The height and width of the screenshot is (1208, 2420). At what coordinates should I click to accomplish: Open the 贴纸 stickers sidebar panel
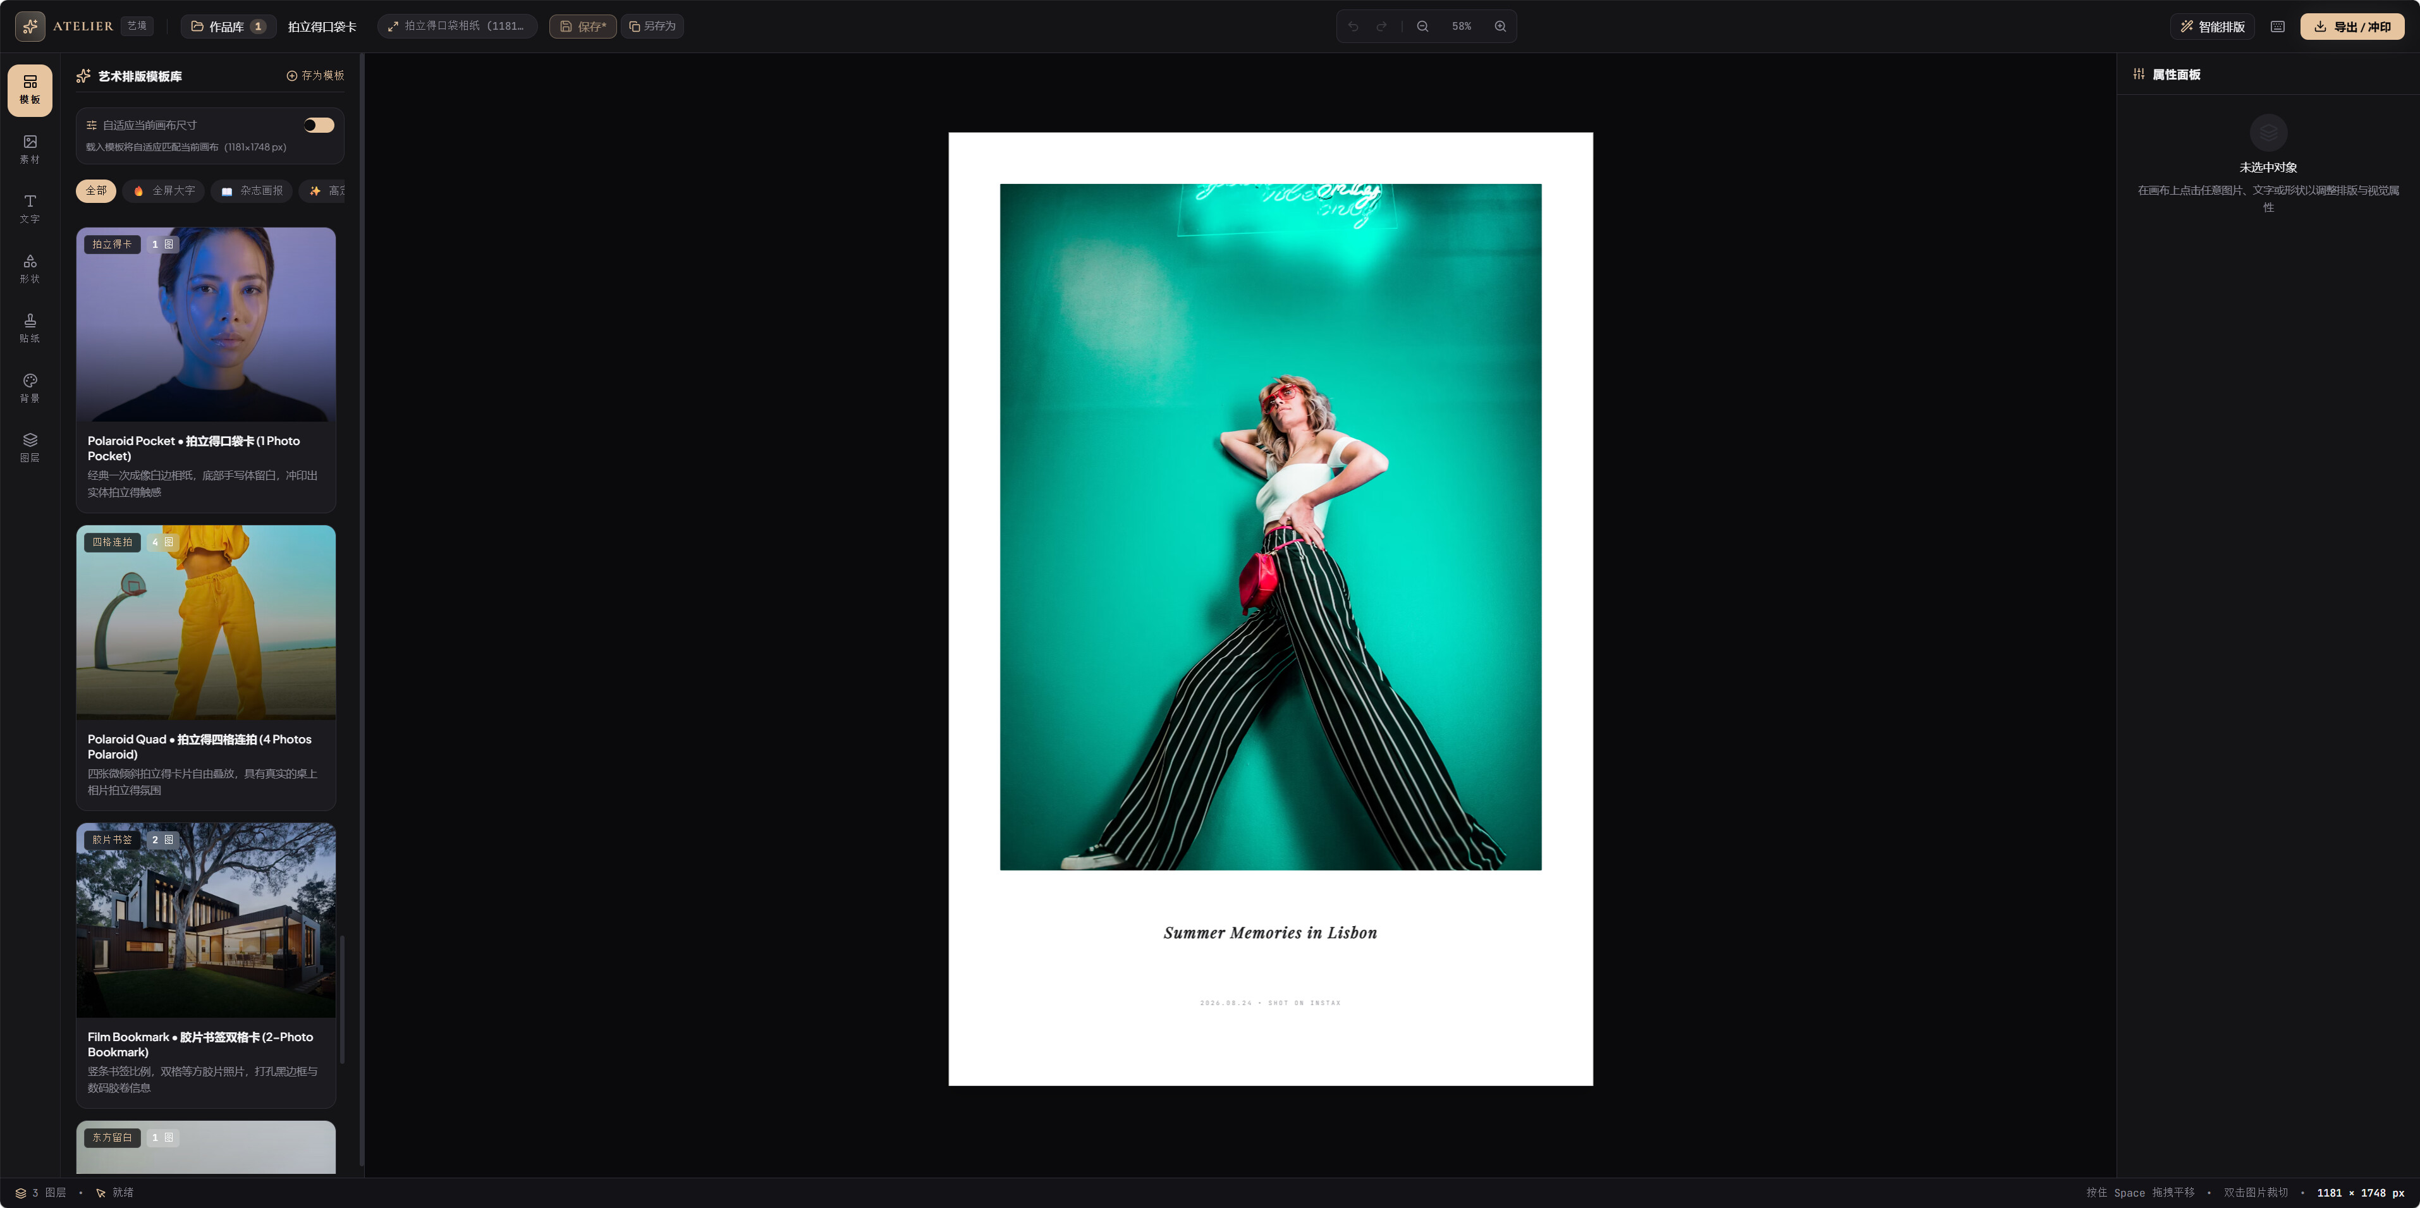[x=30, y=329]
